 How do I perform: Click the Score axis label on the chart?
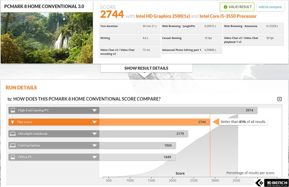(x=180, y=173)
